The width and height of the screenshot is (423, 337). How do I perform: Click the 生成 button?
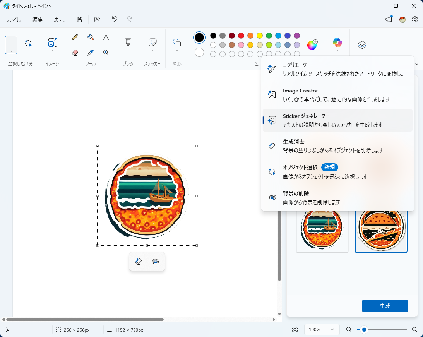[x=385, y=306]
